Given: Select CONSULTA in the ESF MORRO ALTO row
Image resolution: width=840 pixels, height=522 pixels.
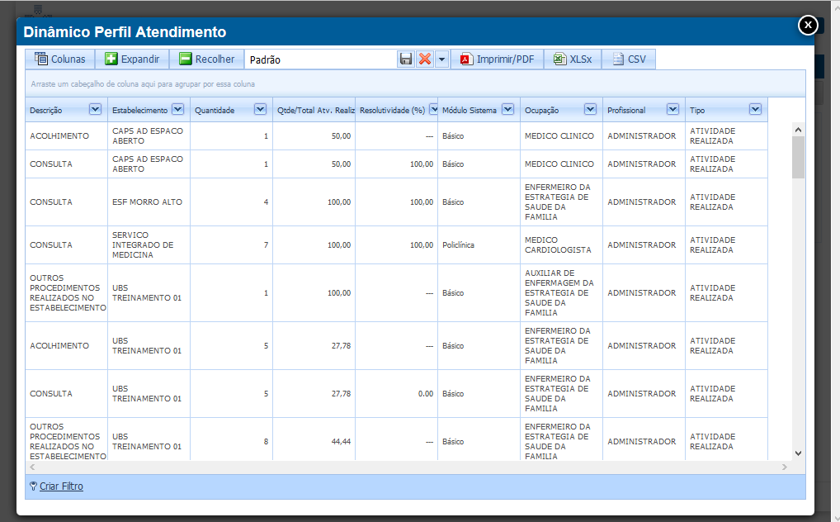Looking at the screenshot, I should pos(67,202).
